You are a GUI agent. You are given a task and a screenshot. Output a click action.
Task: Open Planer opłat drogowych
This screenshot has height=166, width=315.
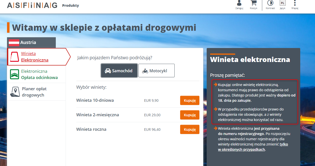tap(34, 92)
